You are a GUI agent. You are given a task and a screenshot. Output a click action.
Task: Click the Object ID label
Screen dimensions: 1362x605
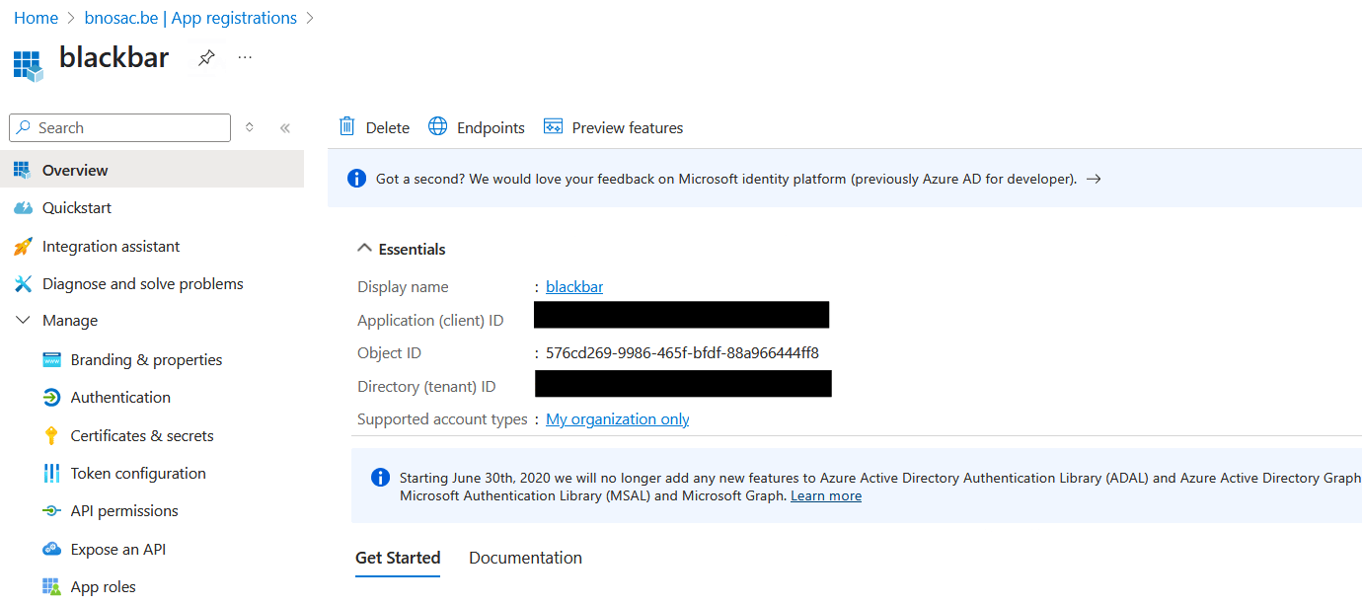coord(389,352)
